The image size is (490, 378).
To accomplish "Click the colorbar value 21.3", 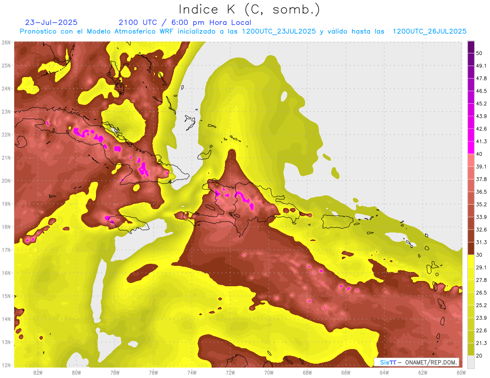I will tap(481, 343).
